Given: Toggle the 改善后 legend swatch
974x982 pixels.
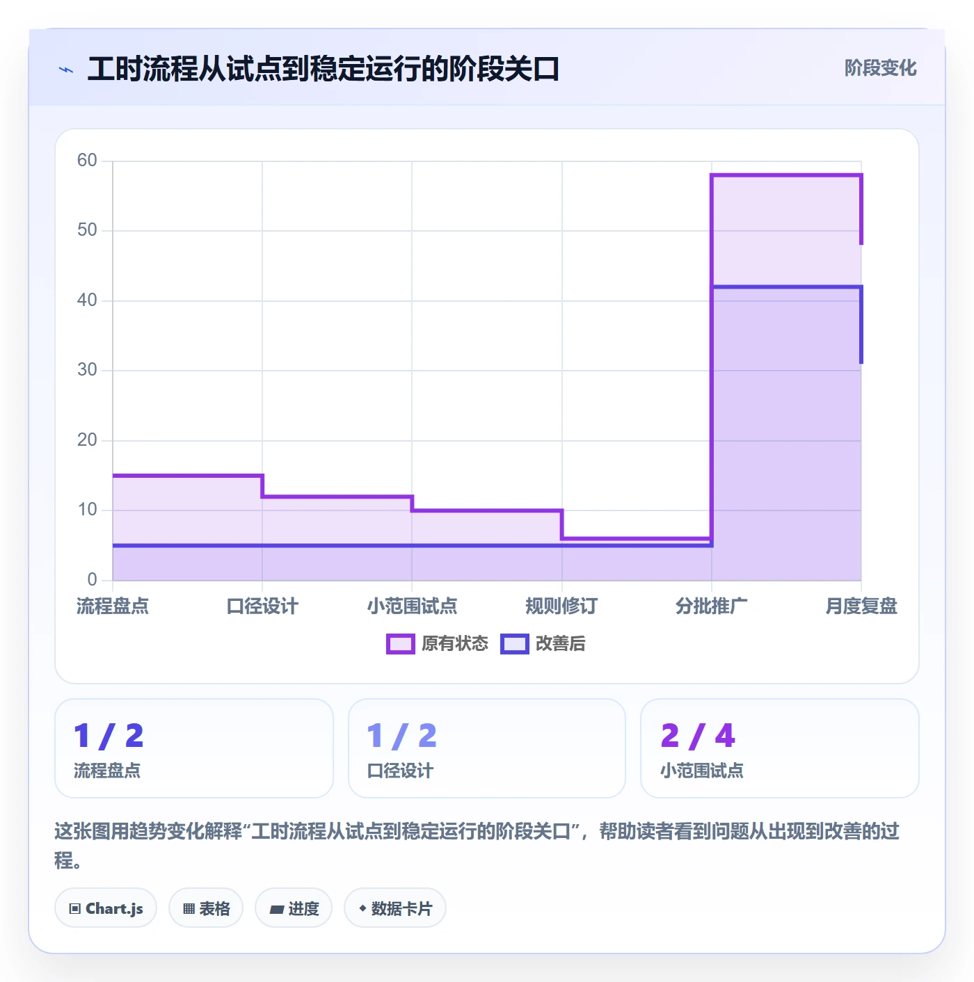Looking at the screenshot, I should pos(515,644).
